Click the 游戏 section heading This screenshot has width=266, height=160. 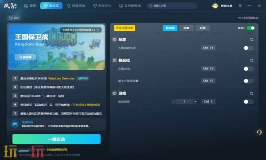click(122, 93)
